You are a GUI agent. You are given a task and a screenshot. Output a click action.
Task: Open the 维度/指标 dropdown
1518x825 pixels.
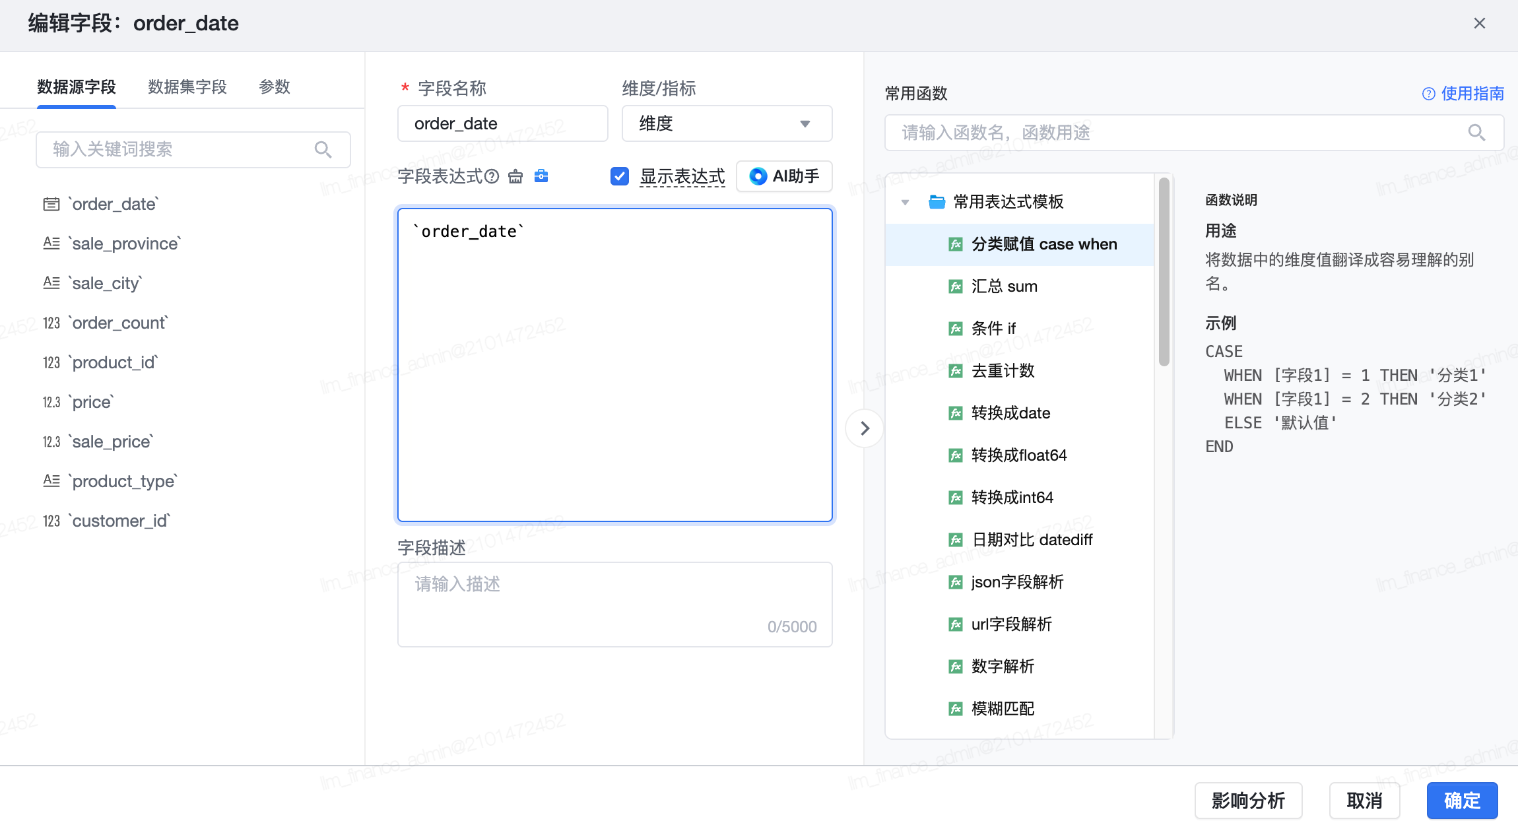[727, 123]
